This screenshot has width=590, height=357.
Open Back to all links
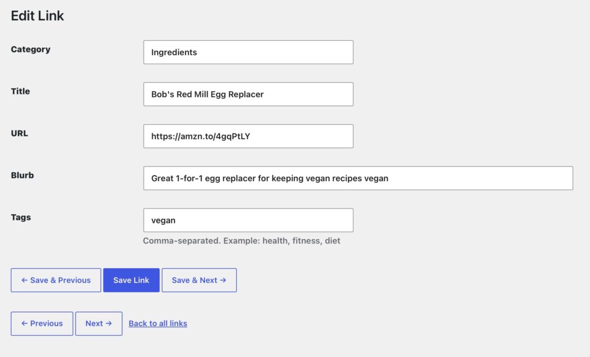[158, 324]
